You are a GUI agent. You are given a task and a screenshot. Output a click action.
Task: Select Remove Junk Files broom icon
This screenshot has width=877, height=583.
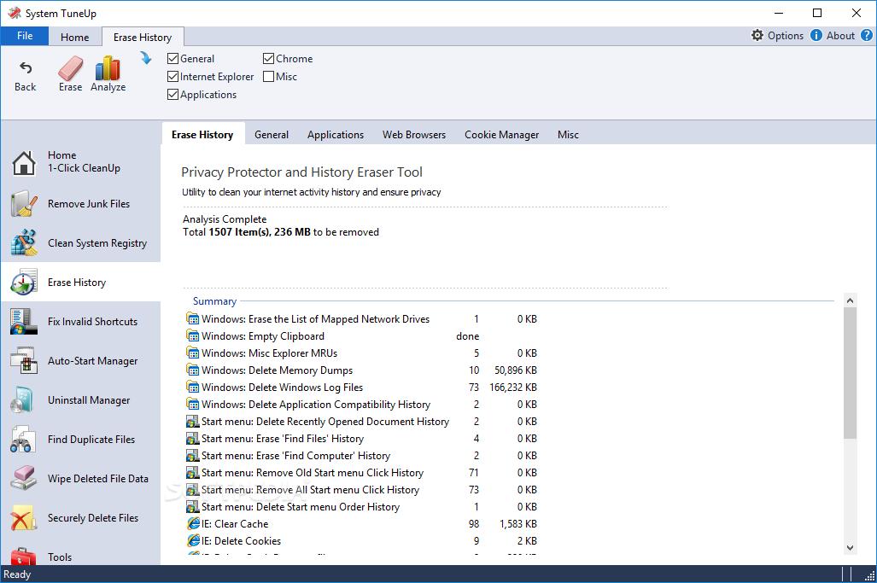tap(24, 203)
